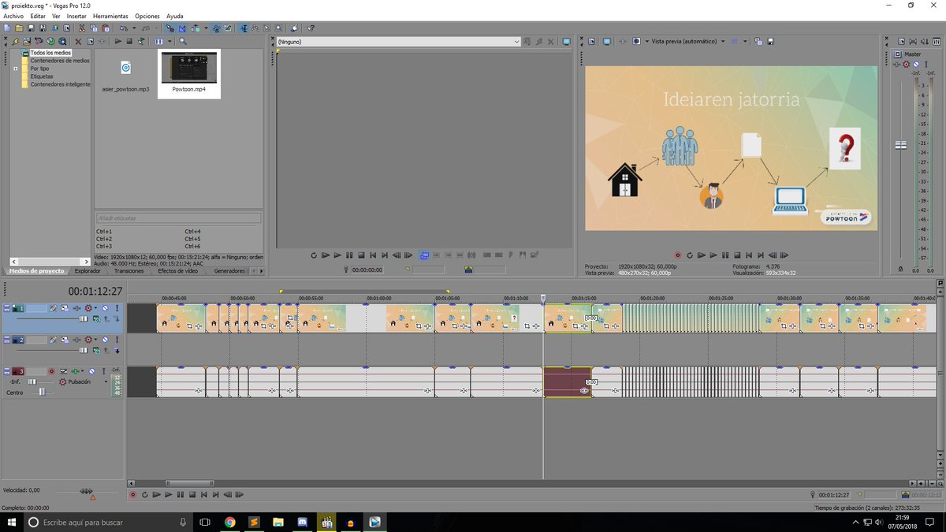Adjust the Master volume fader
This screenshot has height=532, width=946.
pos(899,145)
